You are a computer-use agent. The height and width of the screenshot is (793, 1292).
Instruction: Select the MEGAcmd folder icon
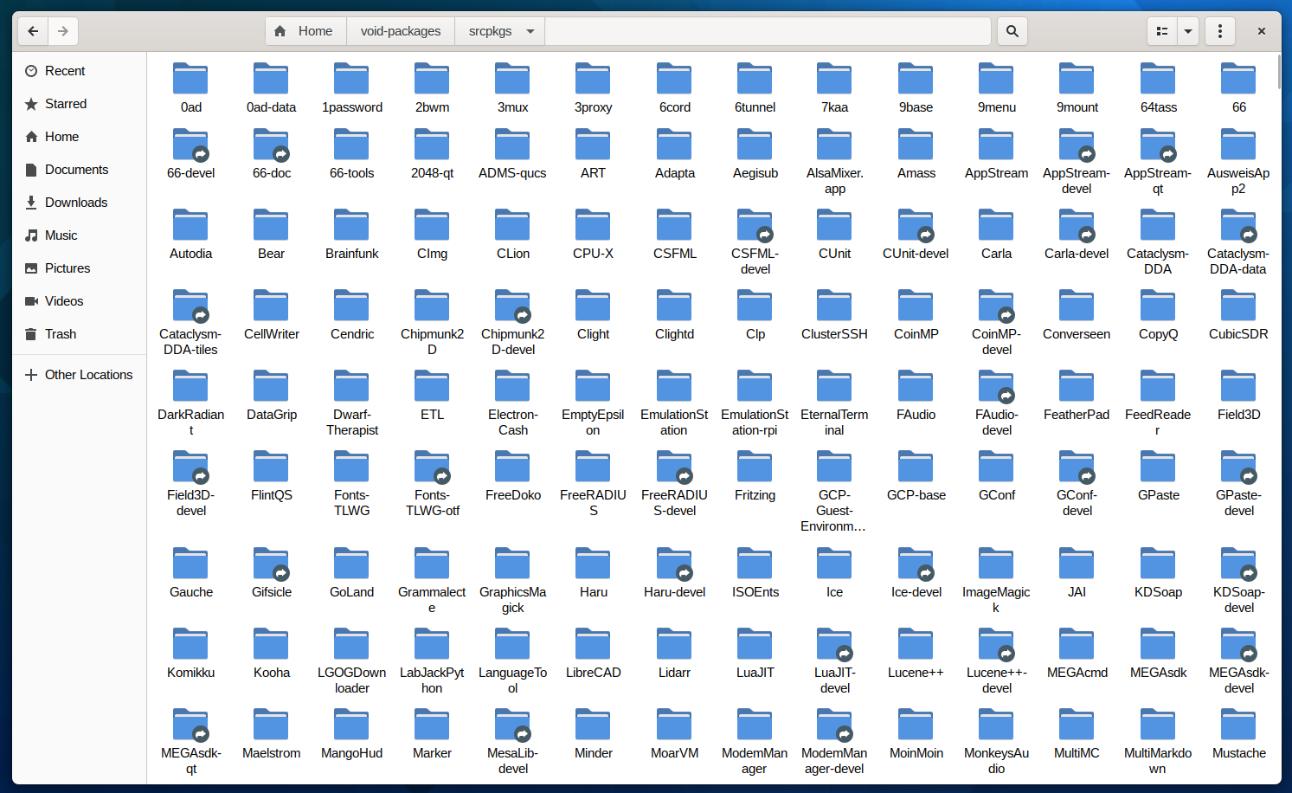pos(1077,643)
